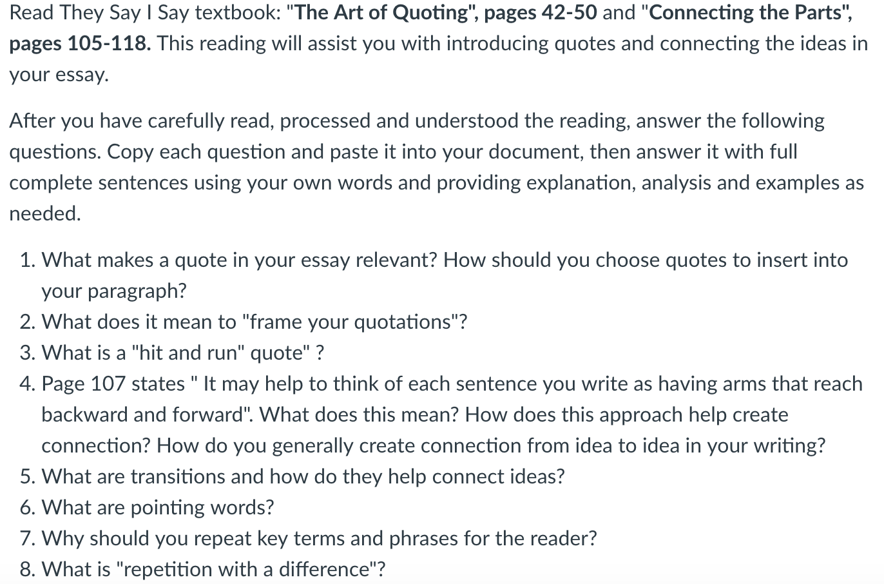Click question 1 about relevant quotes

(434, 275)
